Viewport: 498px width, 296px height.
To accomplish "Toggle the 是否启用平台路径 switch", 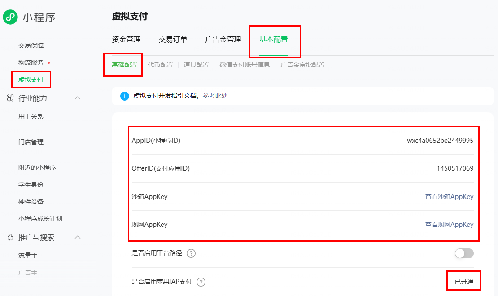I will pyautogui.click(x=464, y=253).
